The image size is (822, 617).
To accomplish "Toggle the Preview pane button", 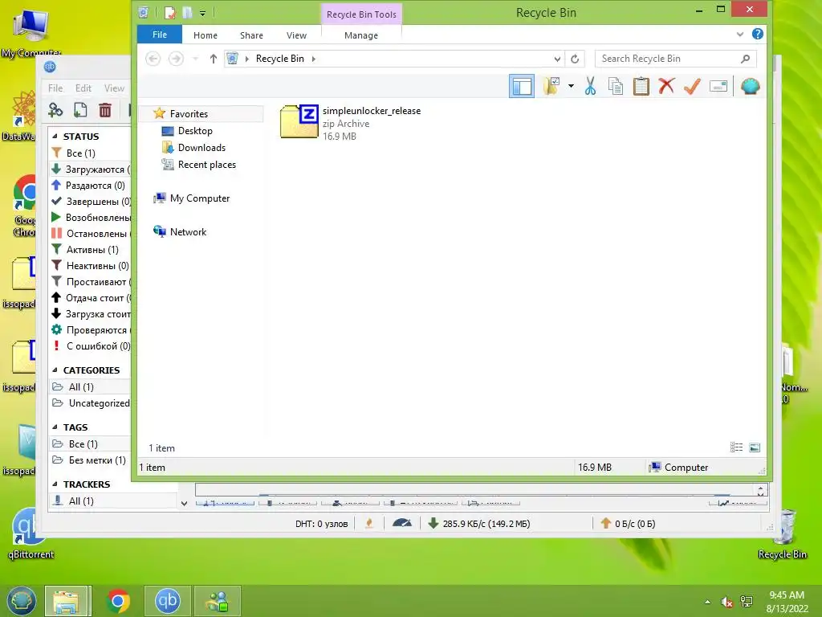I will tap(522, 86).
